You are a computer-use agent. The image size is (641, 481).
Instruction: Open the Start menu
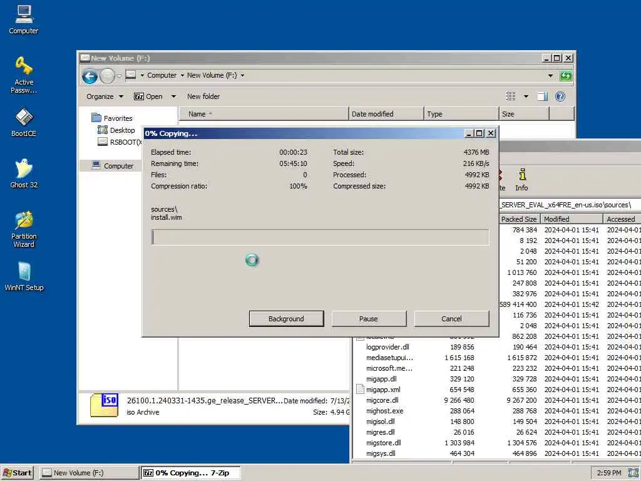(x=18, y=473)
